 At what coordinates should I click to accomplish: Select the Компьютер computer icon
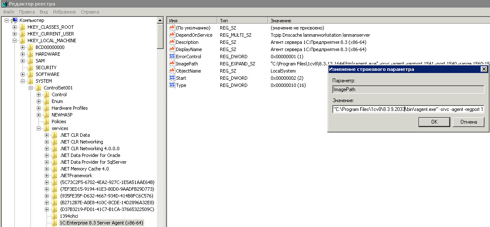point(14,20)
